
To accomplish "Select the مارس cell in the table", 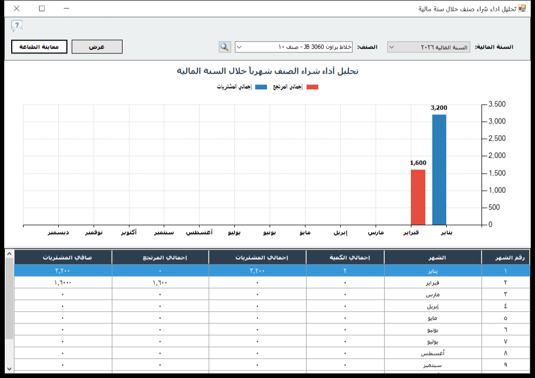I will pyautogui.click(x=433, y=295).
